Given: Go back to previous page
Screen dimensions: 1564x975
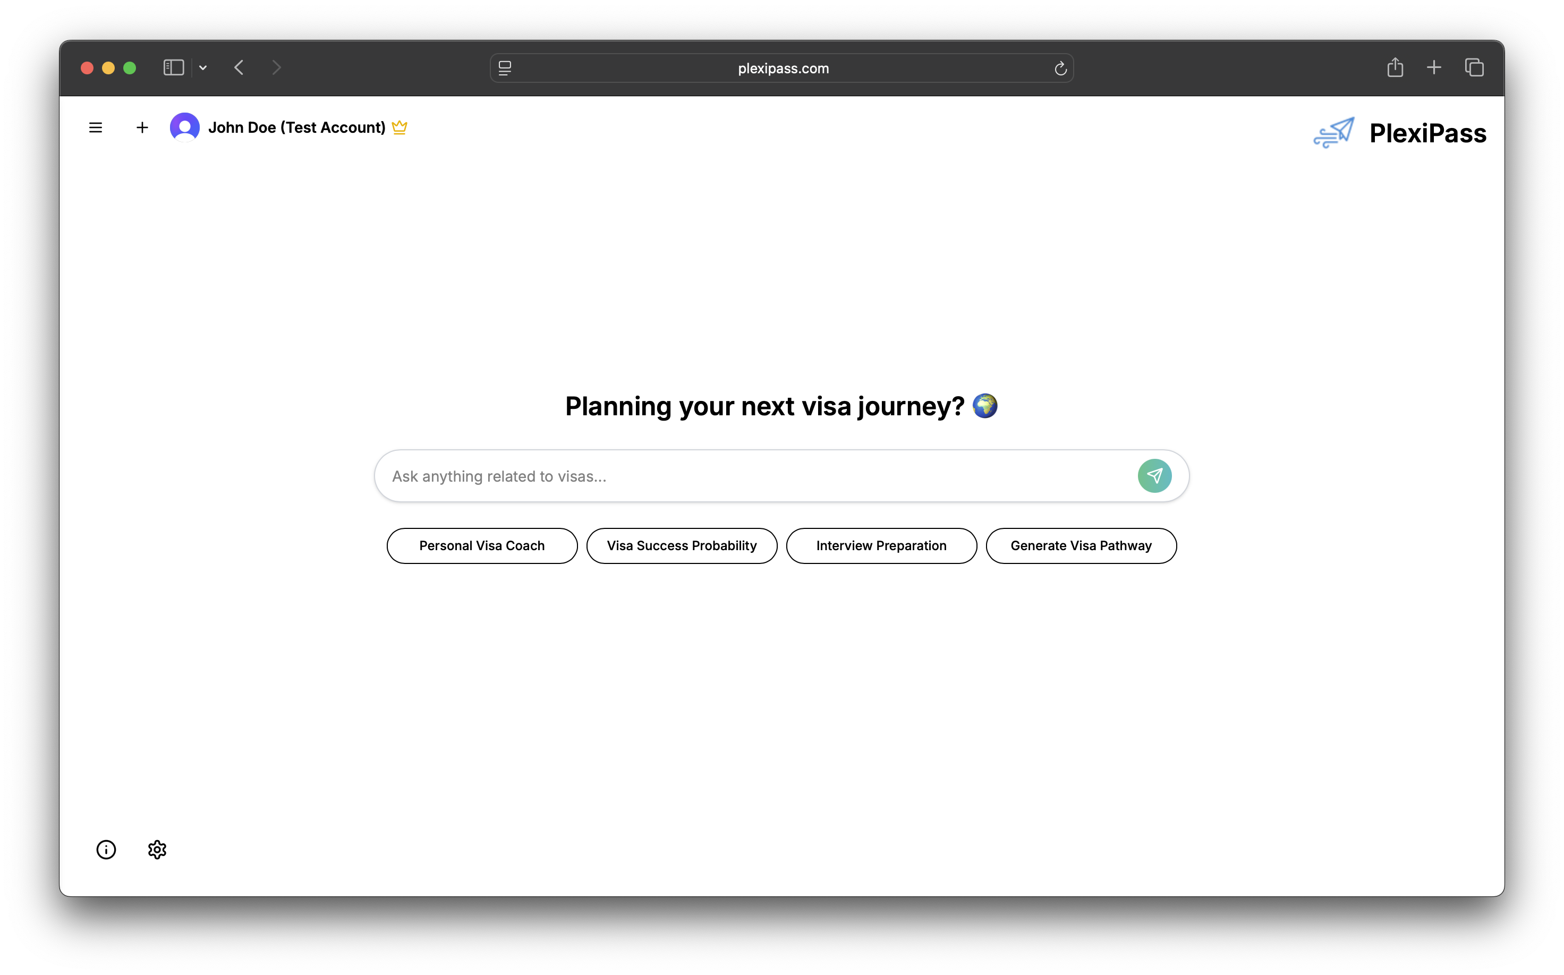Looking at the screenshot, I should (x=239, y=68).
